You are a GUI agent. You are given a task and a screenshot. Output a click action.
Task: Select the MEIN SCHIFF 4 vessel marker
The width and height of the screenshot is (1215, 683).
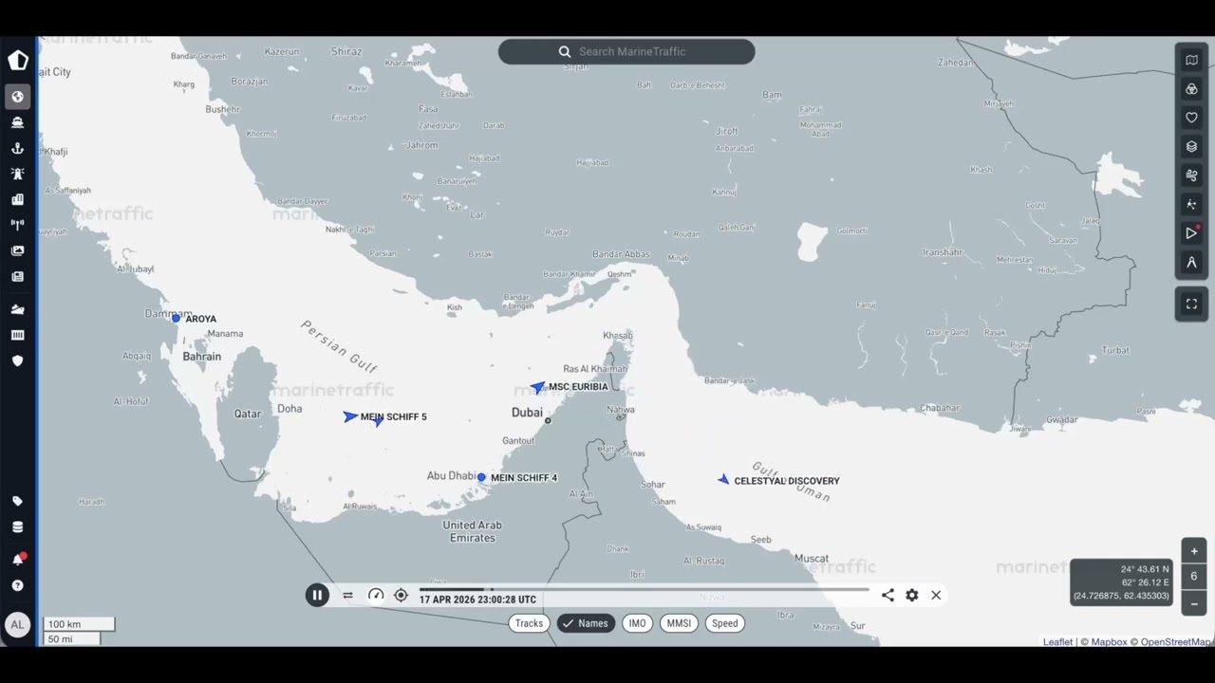pos(481,477)
